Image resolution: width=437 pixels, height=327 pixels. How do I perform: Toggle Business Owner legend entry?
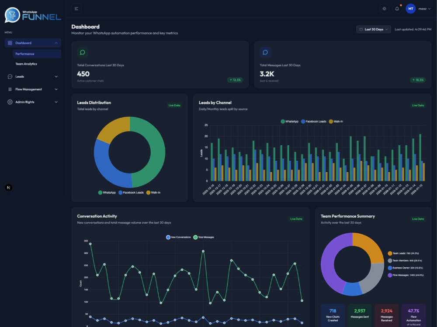click(406, 268)
